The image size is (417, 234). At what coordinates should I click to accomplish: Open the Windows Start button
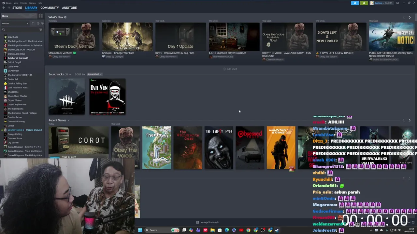140,230
